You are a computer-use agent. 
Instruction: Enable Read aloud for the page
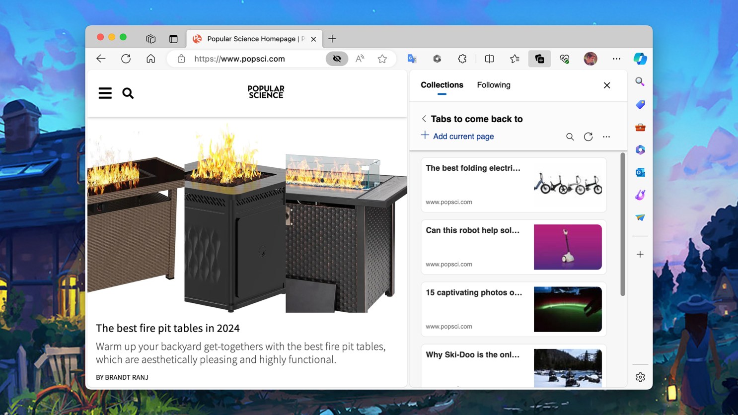[359, 59]
